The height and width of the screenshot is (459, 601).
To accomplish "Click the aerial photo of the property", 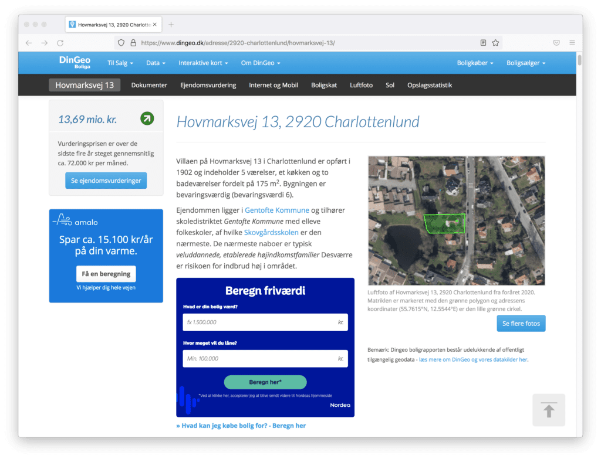I will click(x=456, y=220).
